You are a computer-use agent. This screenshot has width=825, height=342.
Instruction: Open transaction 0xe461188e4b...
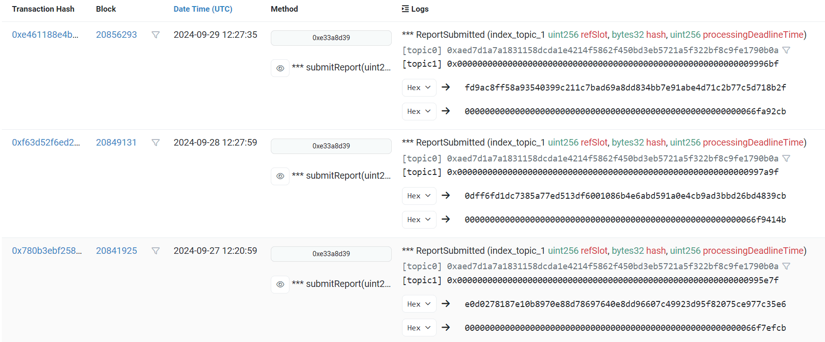45,35
